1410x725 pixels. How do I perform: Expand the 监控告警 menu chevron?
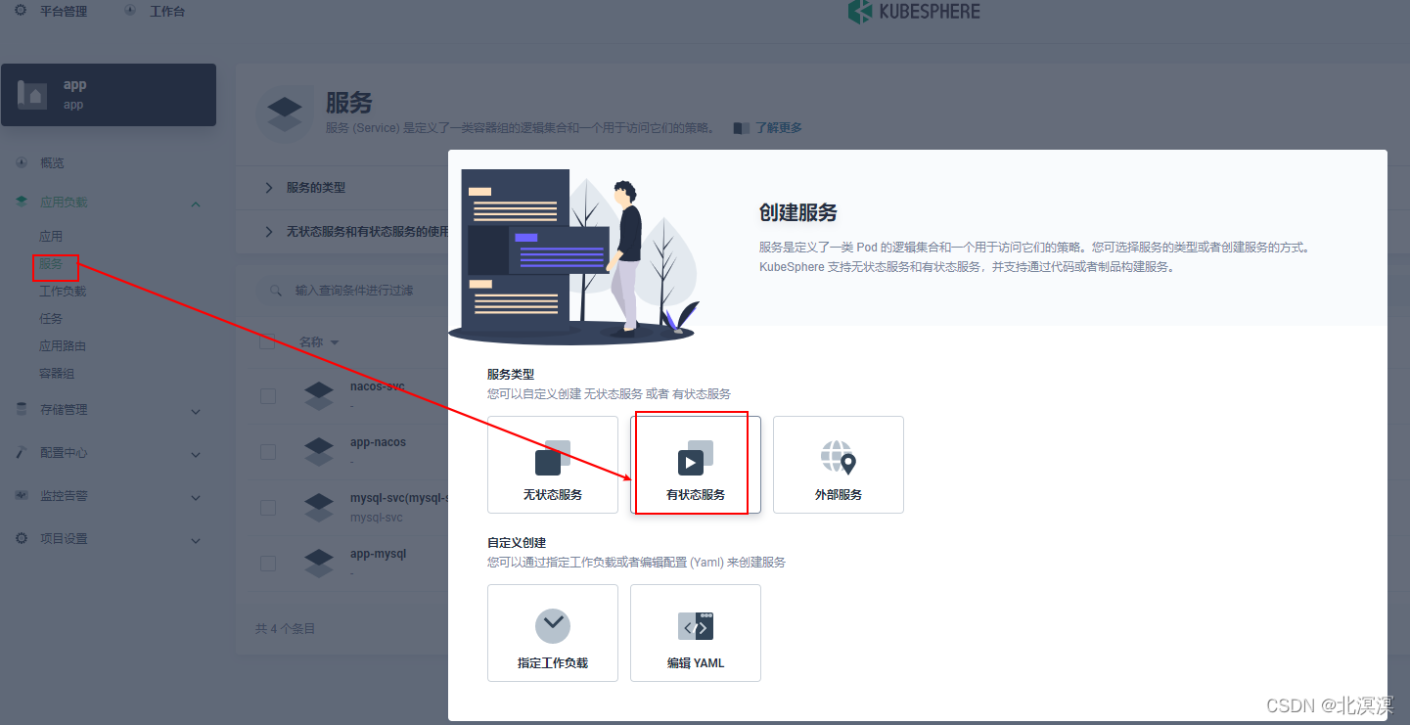pos(196,497)
